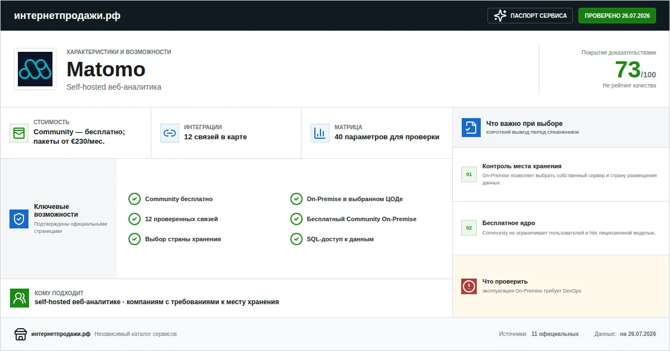
Task: Click the Что важно при выборе document icon
Action: click(471, 128)
